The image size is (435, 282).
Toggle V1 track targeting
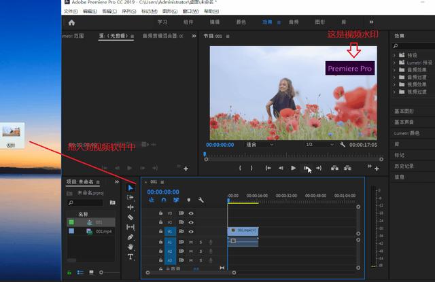tap(170, 232)
